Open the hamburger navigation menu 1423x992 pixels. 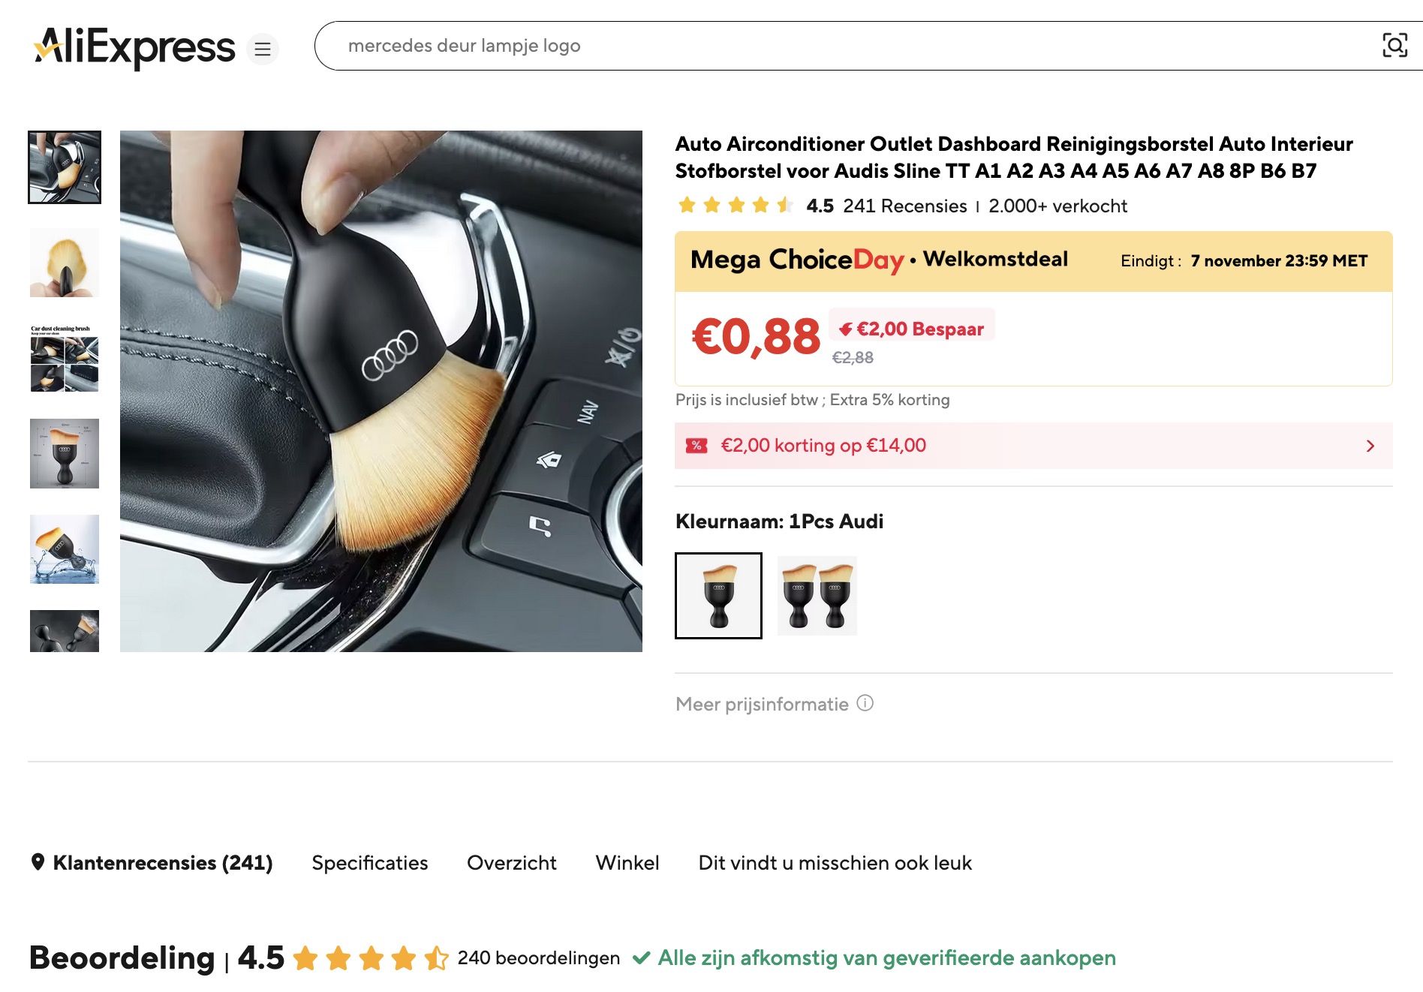click(x=262, y=50)
